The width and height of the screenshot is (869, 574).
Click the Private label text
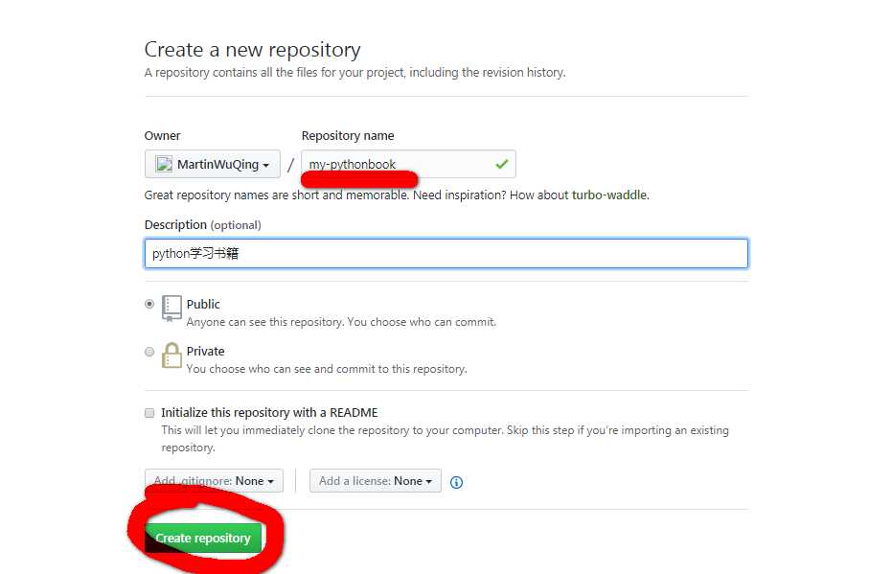point(205,352)
